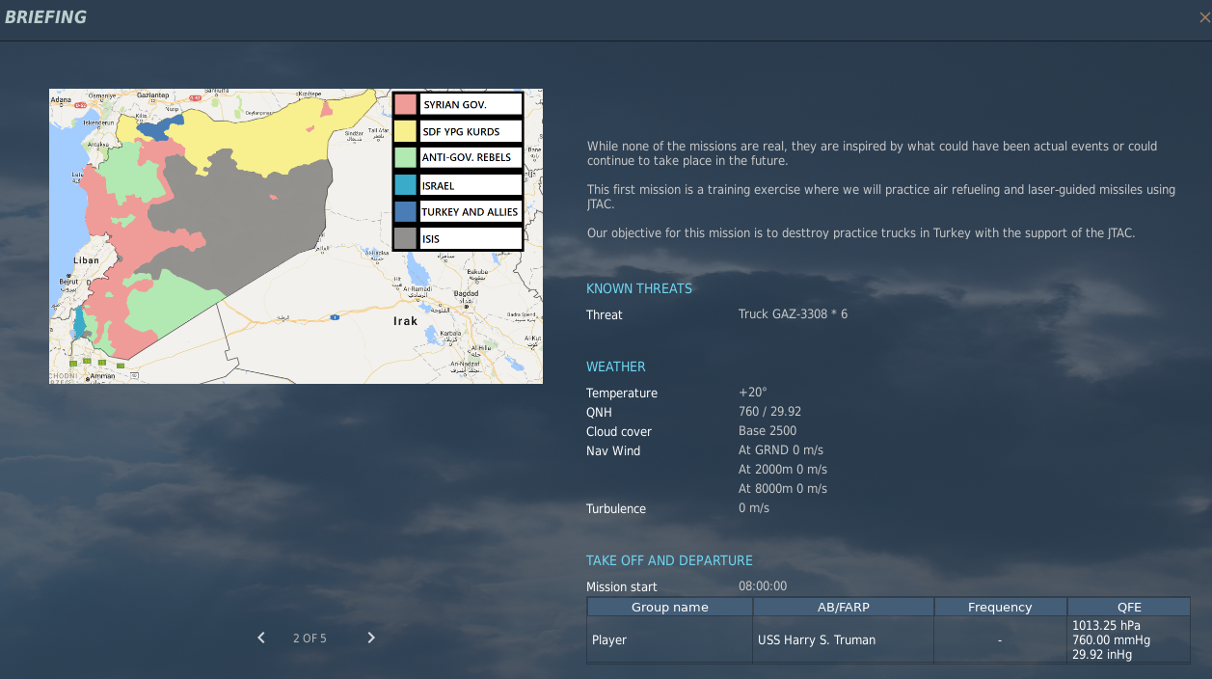The width and height of the screenshot is (1212, 679).
Task: Click the Group name column header
Action: click(669, 608)
